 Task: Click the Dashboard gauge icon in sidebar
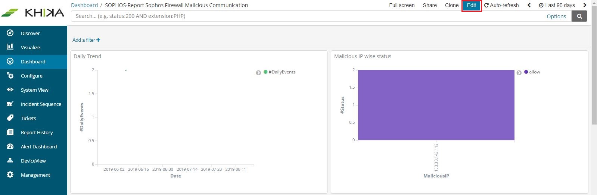[x=10, y=61]
